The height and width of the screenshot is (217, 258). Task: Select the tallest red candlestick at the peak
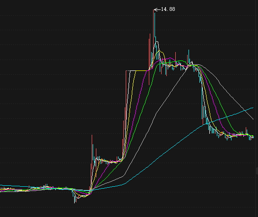pyautogui.click(x=154, y=40)
